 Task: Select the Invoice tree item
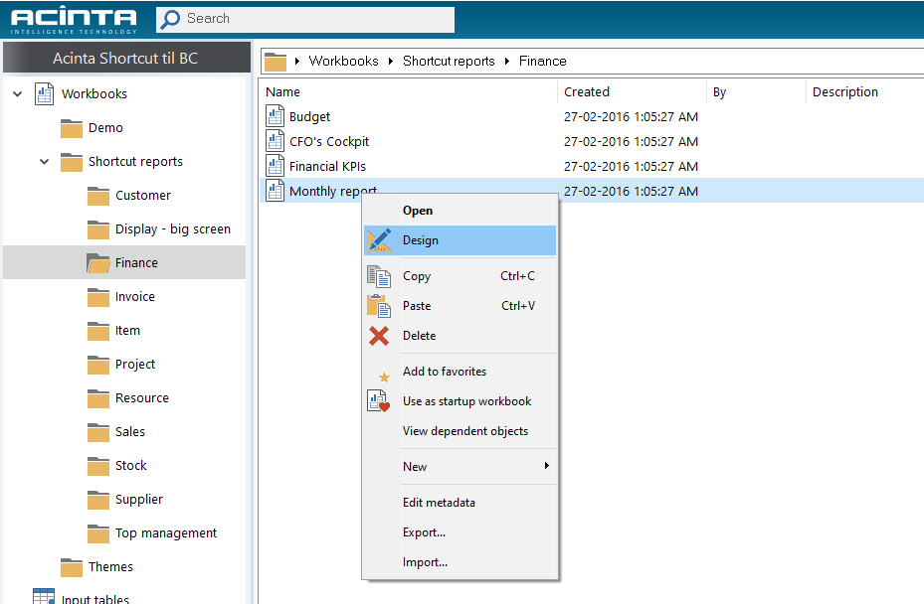tap(135, 297)
